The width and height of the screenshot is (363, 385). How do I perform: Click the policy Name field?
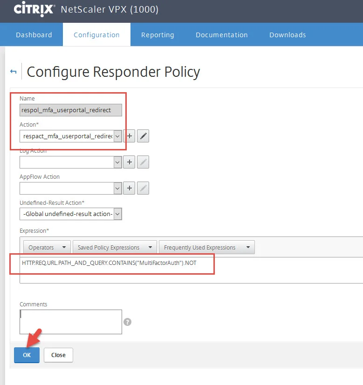tap(71, 110)
